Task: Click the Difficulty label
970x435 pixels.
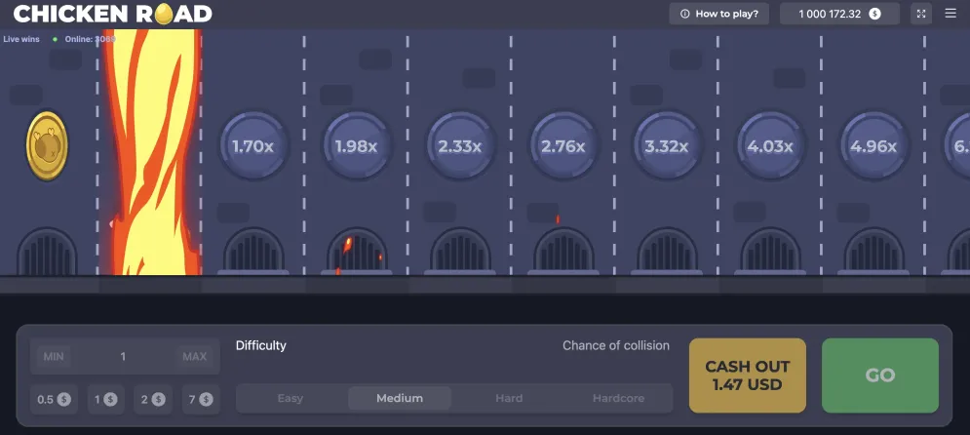Action: coord(261,345)
